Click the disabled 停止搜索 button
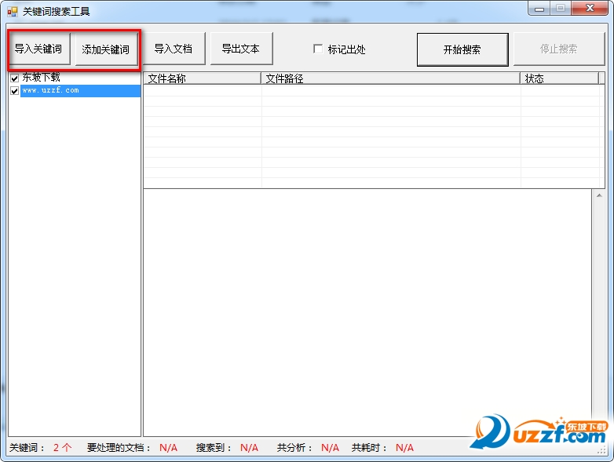This screenshot has width=614, height=462. [x=559, y=49]
